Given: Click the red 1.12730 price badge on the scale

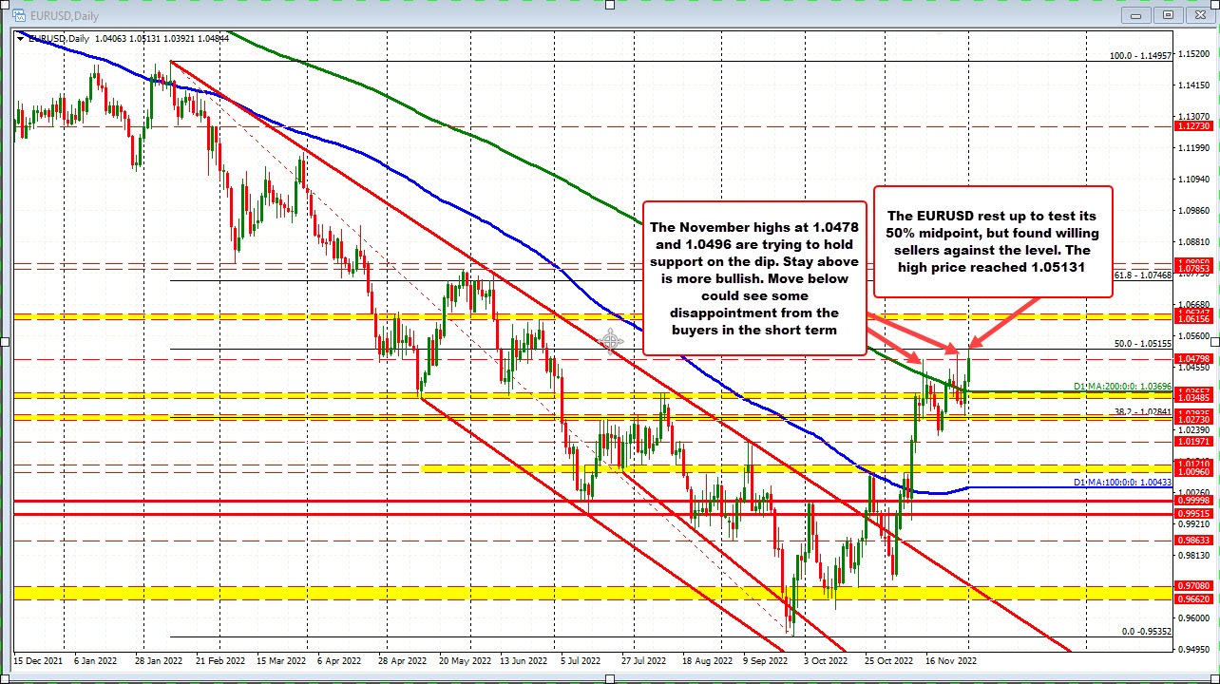Looking at the screenshot, I should tap(1196, 124).
